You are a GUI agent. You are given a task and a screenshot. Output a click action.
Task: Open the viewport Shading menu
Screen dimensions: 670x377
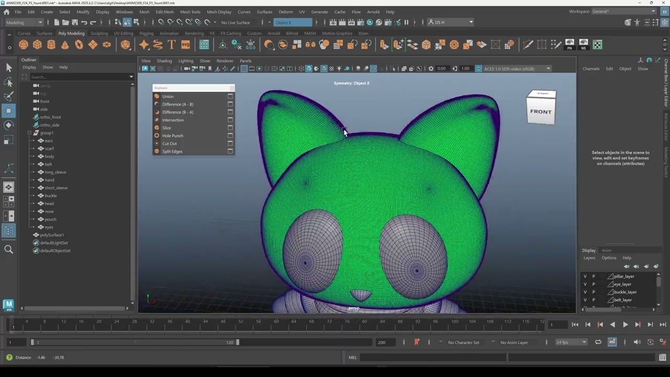[x=164, y=61]
